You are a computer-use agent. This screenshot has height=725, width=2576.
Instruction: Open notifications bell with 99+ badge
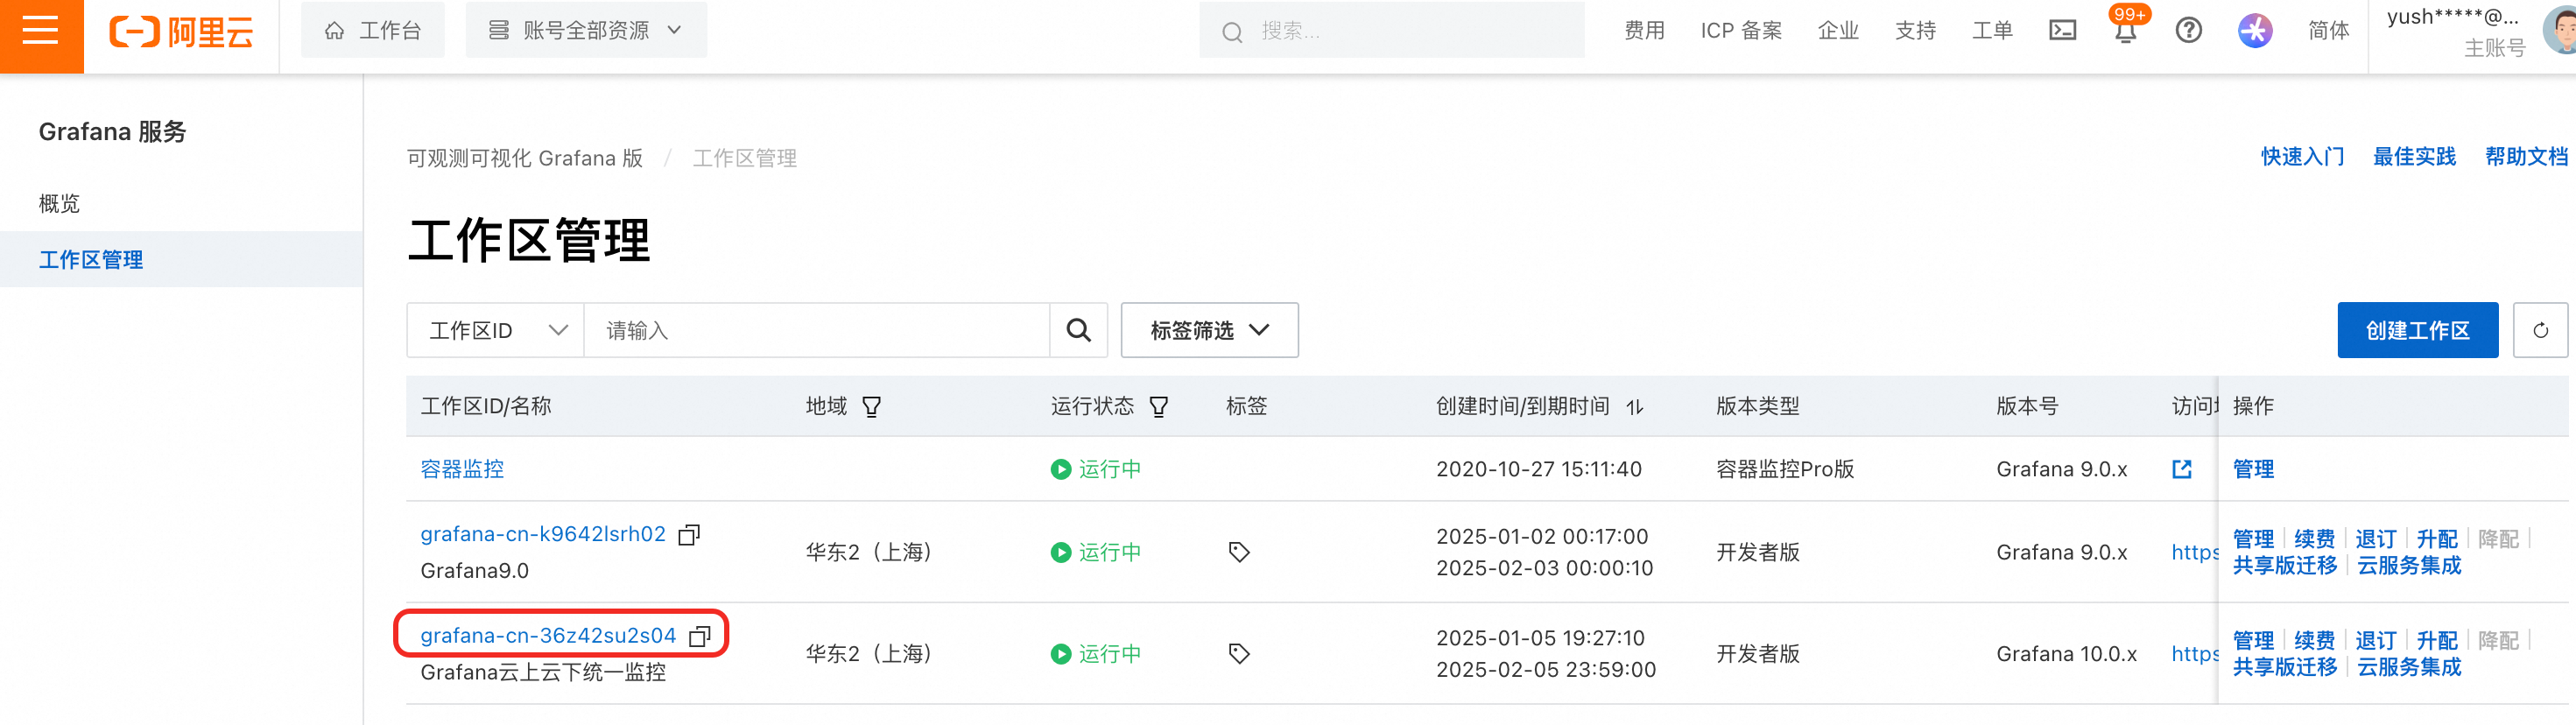pyautogui.click(x=2126, y=29)
